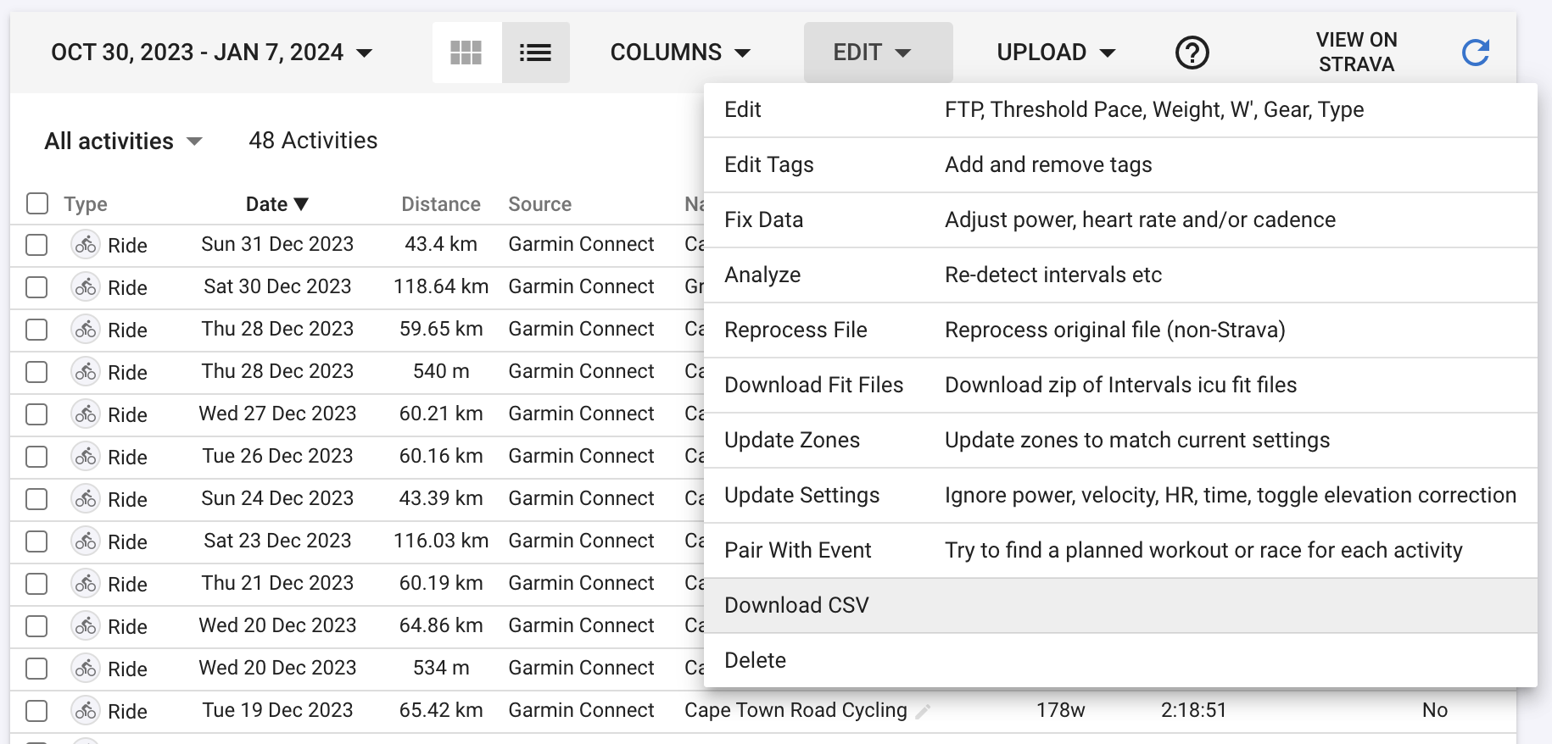Switch to list view layout

coord(535,53)
